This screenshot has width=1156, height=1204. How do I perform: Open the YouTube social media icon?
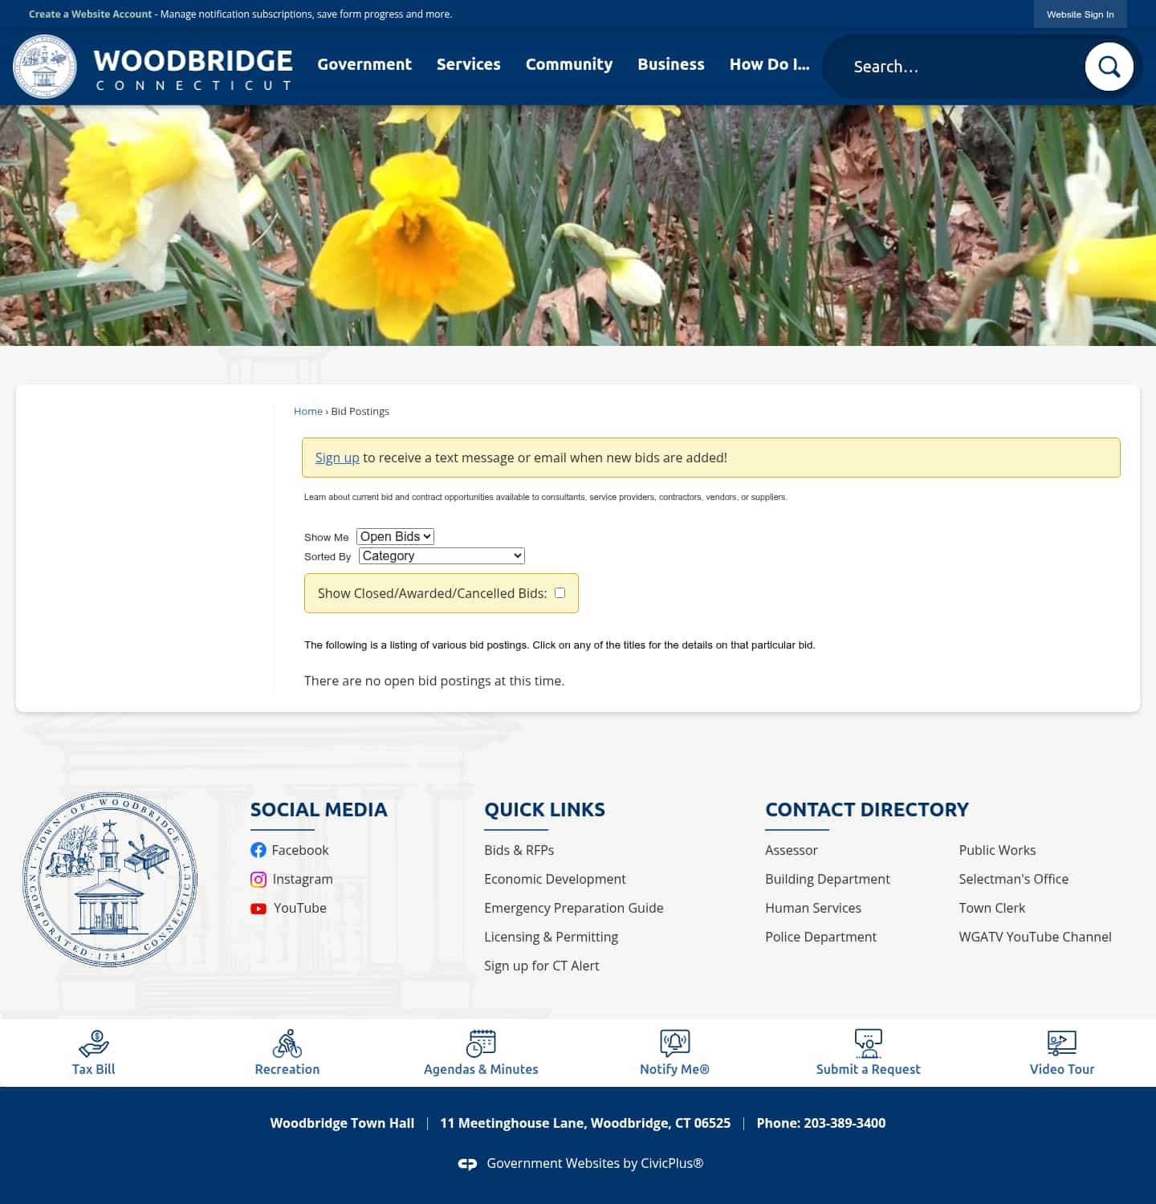pyautogui.click(x=258, y=908)
